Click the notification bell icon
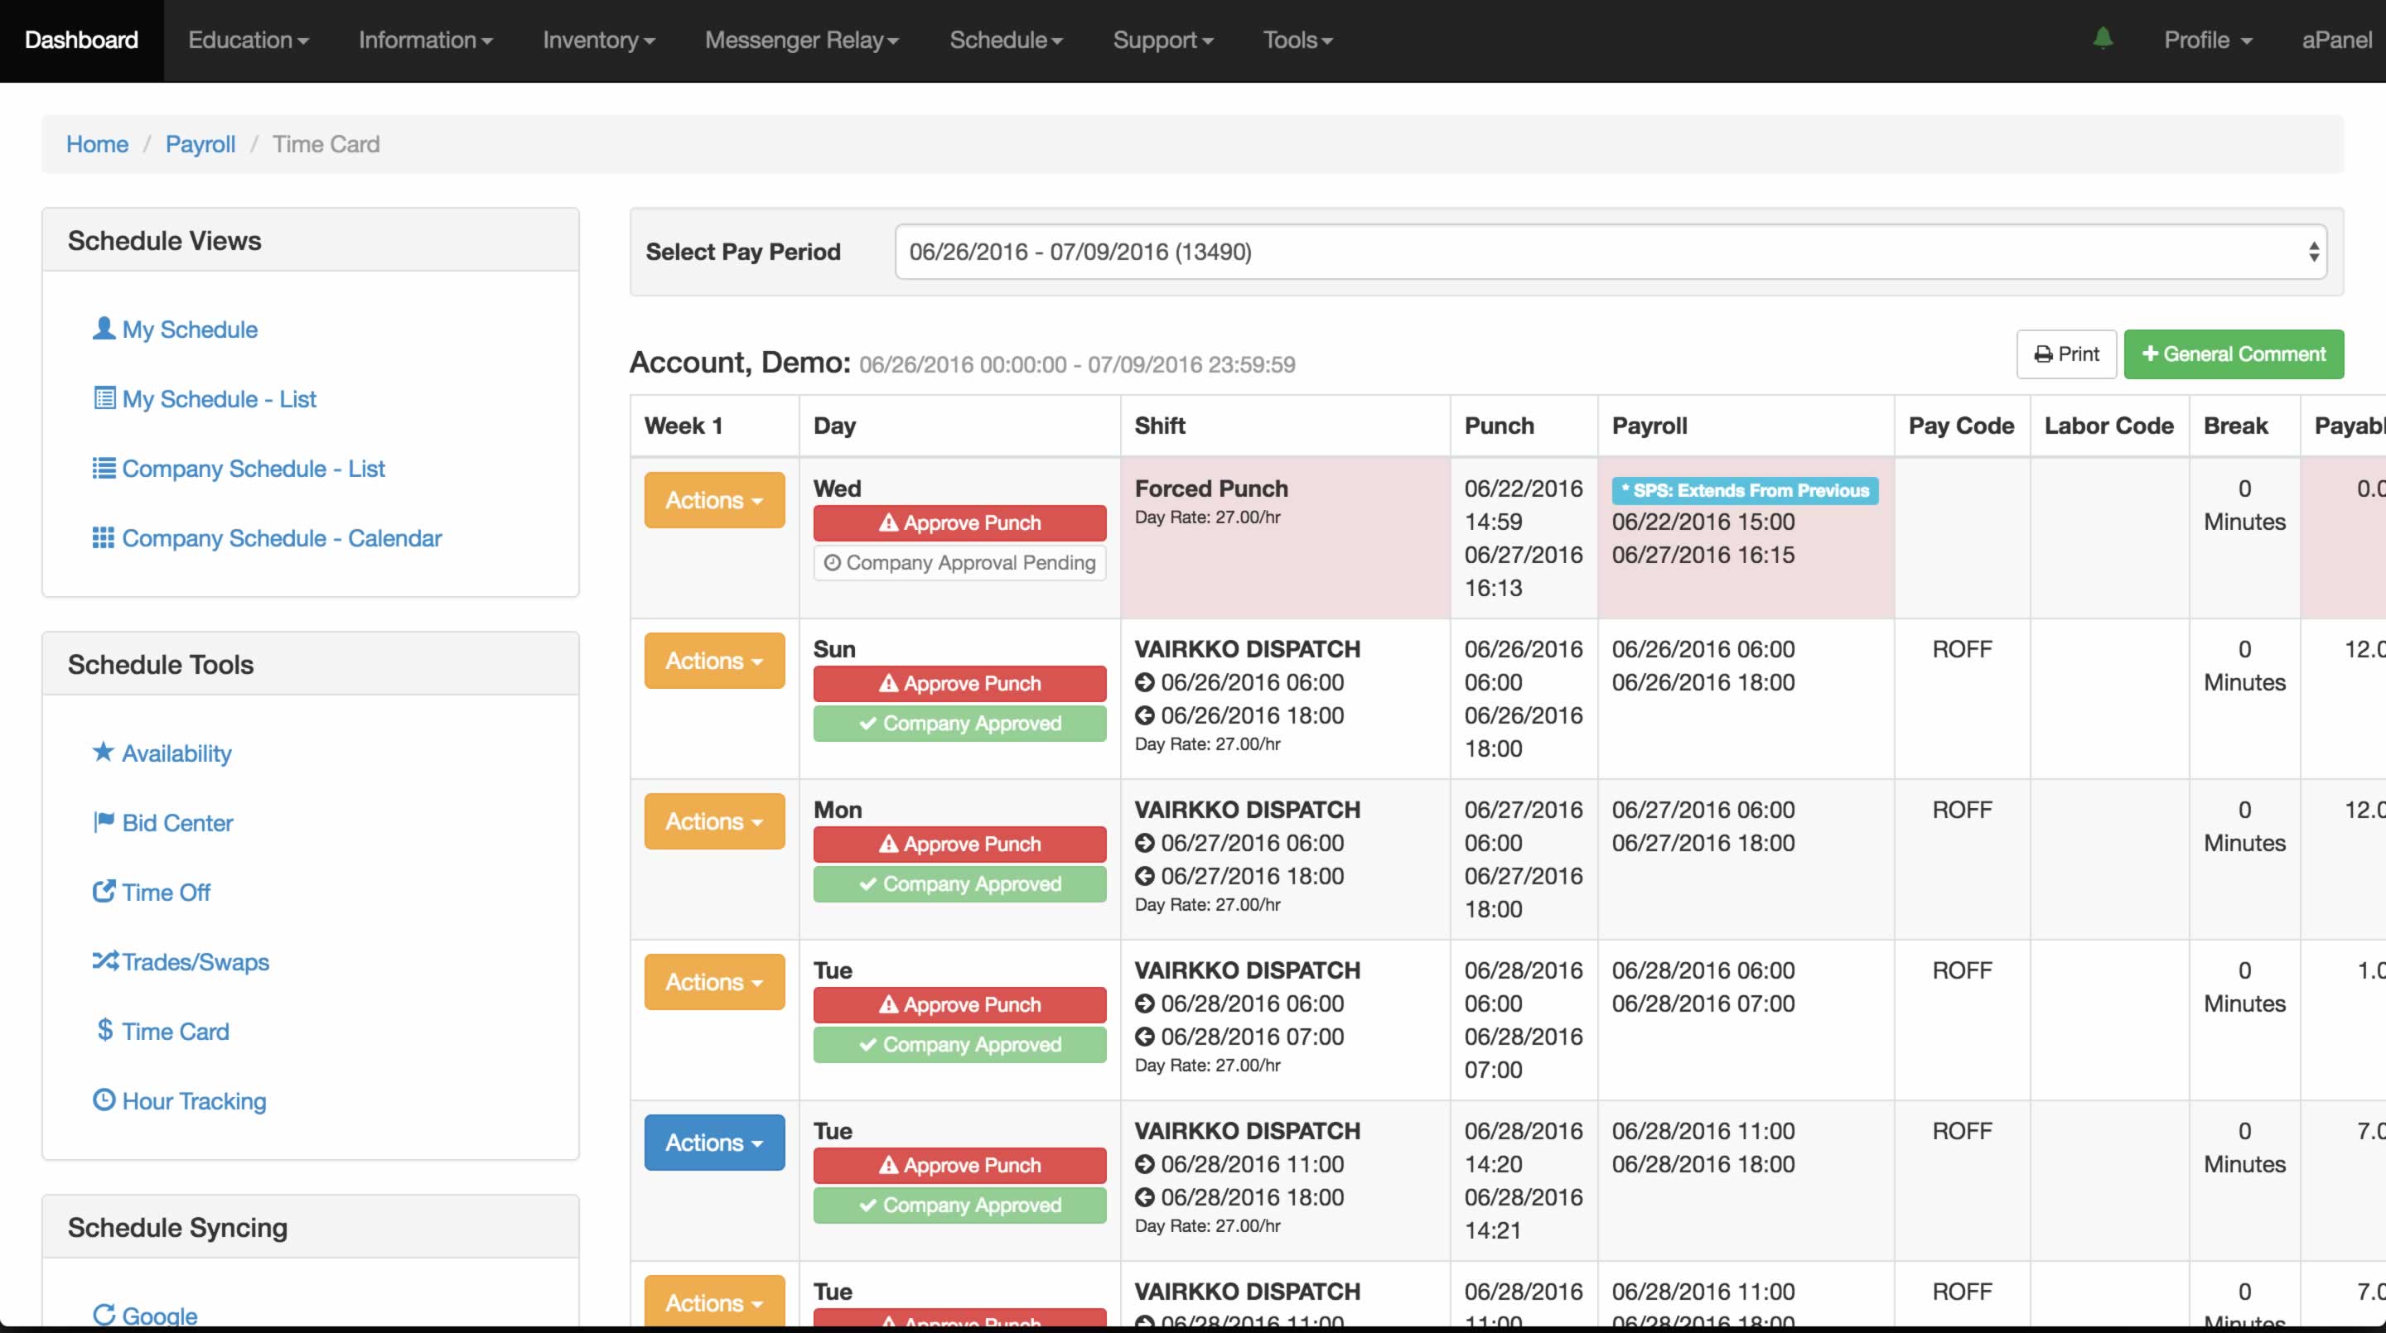The width and height of the screenshot is (2386, 1333). [2103, 38]
